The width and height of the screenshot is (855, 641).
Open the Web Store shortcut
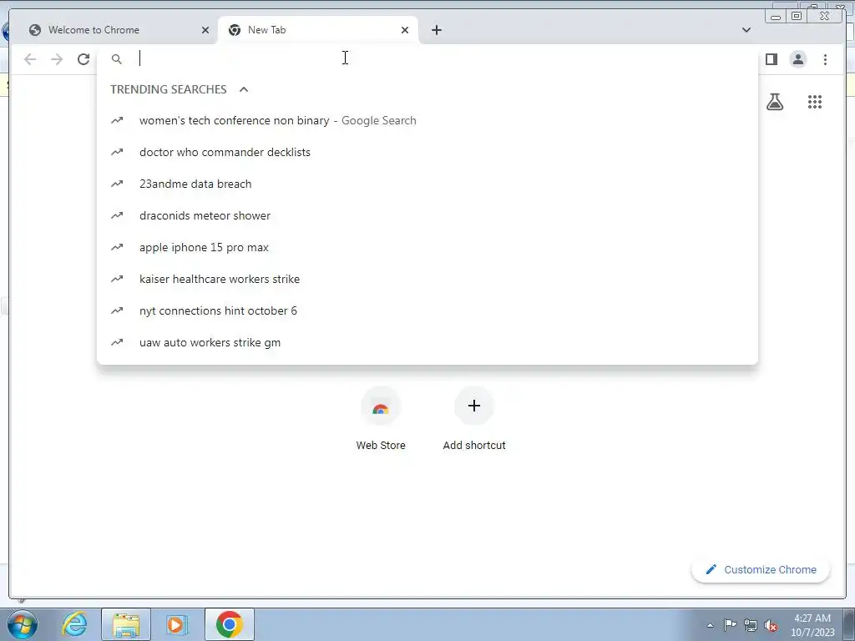(381, 419)
